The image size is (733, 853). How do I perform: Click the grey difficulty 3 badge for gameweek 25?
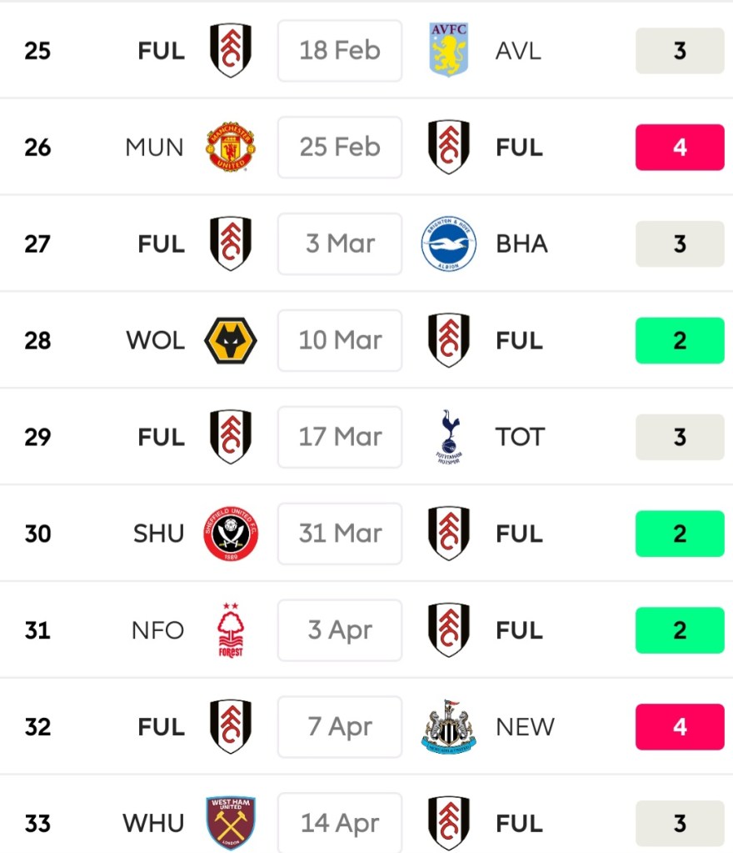680,51
